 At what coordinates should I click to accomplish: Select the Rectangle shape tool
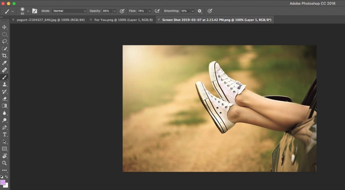(x=4, y=149)
